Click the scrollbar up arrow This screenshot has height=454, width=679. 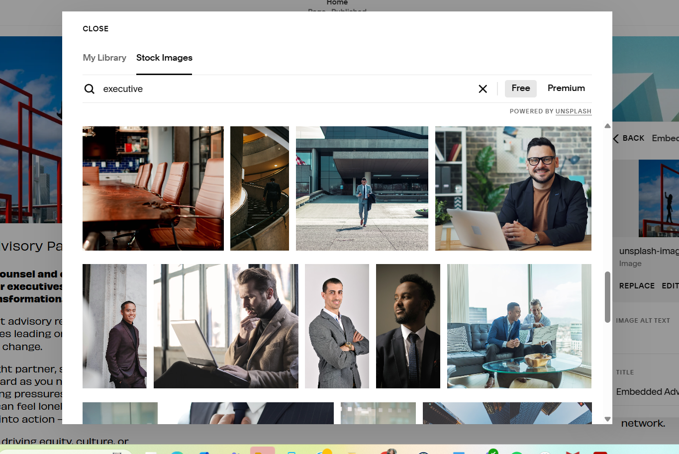(x=607, y=126)
